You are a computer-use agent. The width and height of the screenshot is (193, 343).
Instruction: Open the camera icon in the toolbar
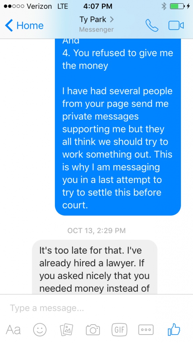93,330
